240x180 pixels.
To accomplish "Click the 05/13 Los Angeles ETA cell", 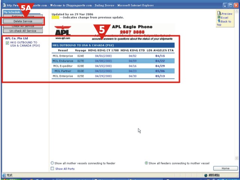I will click(x=160, y=76).
